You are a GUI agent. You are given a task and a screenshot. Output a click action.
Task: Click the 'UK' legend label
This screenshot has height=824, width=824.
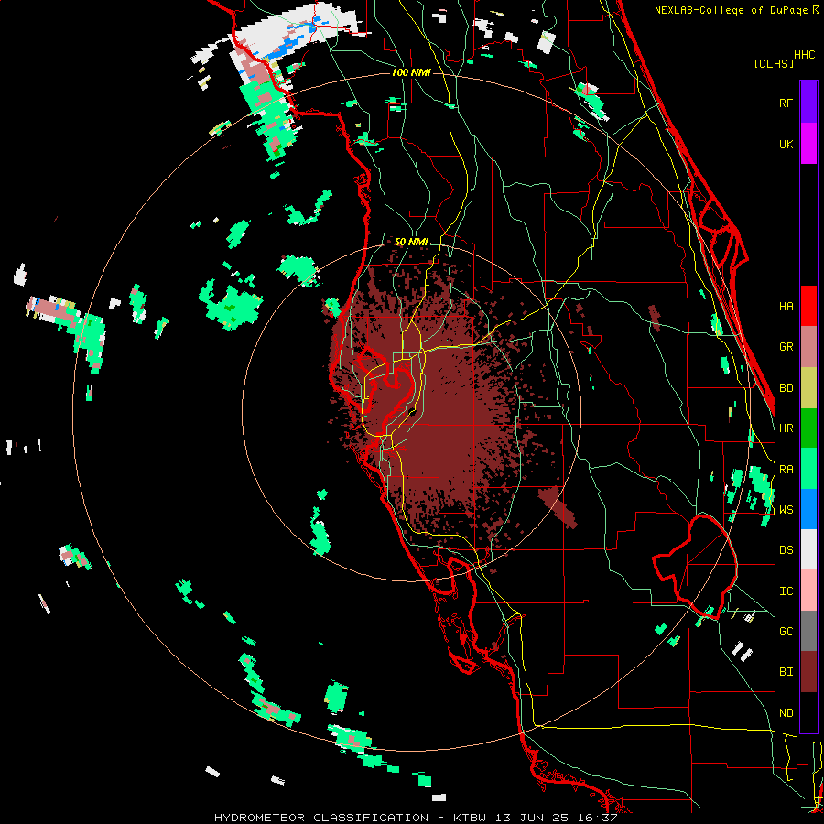pos(786,144)
